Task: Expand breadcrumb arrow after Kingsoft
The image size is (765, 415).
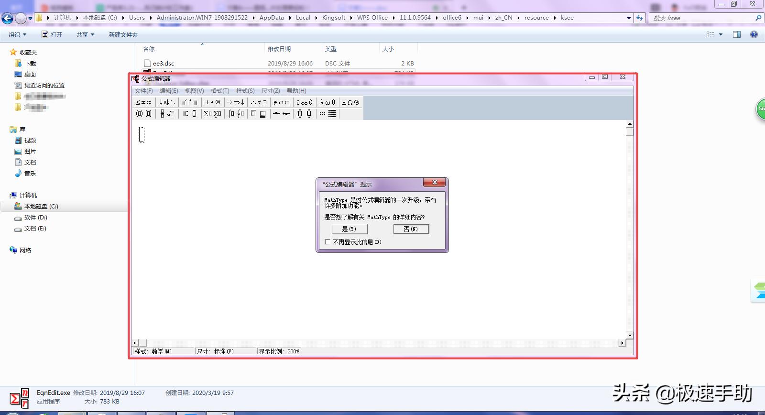Action: tap(351, 18)
